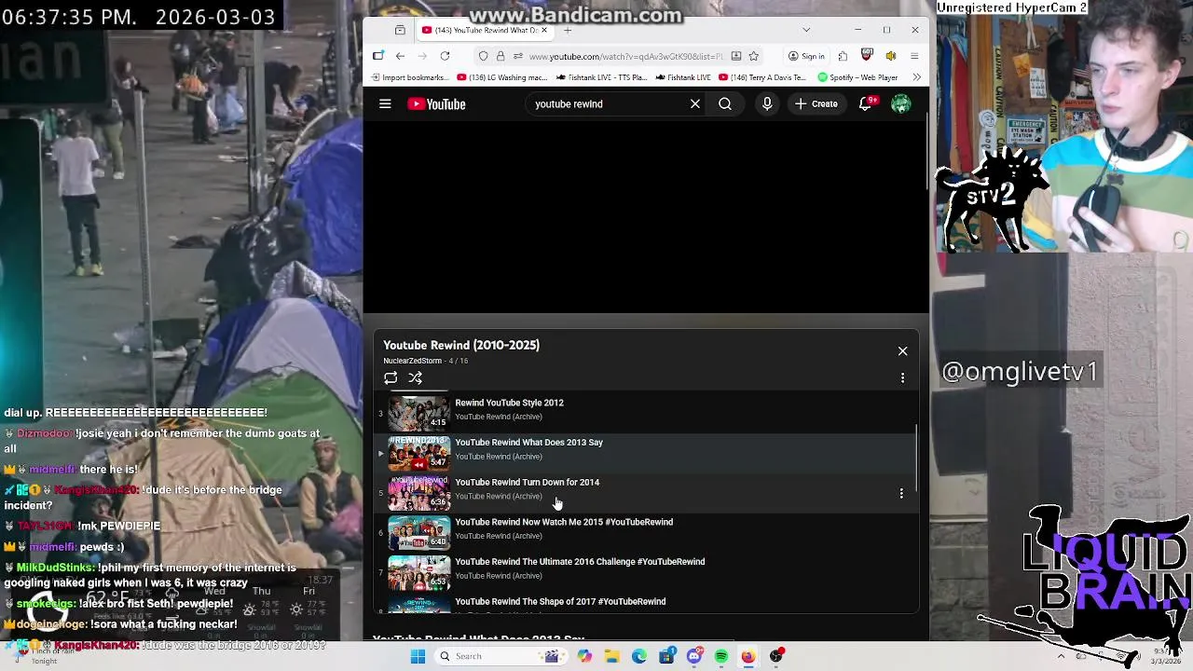
Task: Click the red badge extension icon
Action: 867,55
